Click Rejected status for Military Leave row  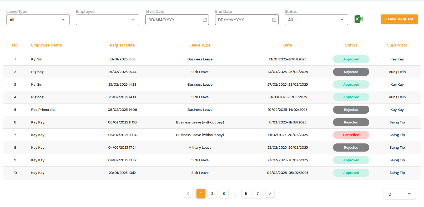(x=351, y=148)
